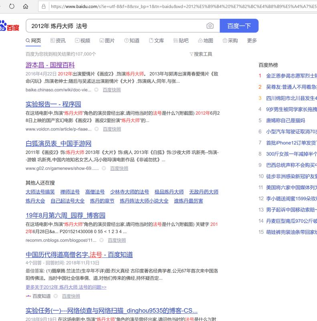Search by image with the camera icon

[x=210, y=26]
